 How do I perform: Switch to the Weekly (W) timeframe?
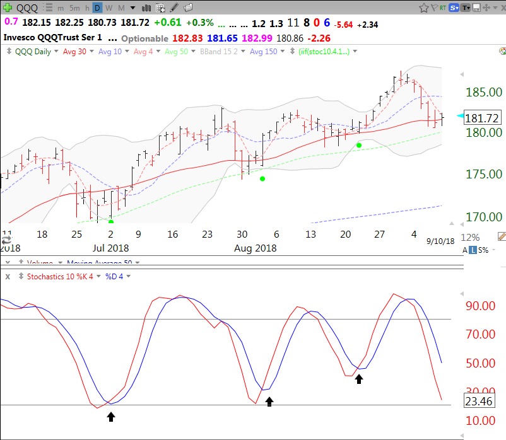(109, 8)
